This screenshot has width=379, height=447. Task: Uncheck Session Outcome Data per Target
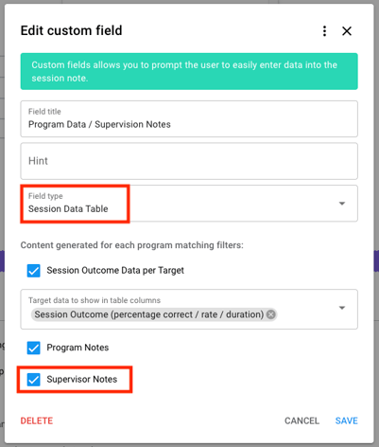click(x=33, y=271)
